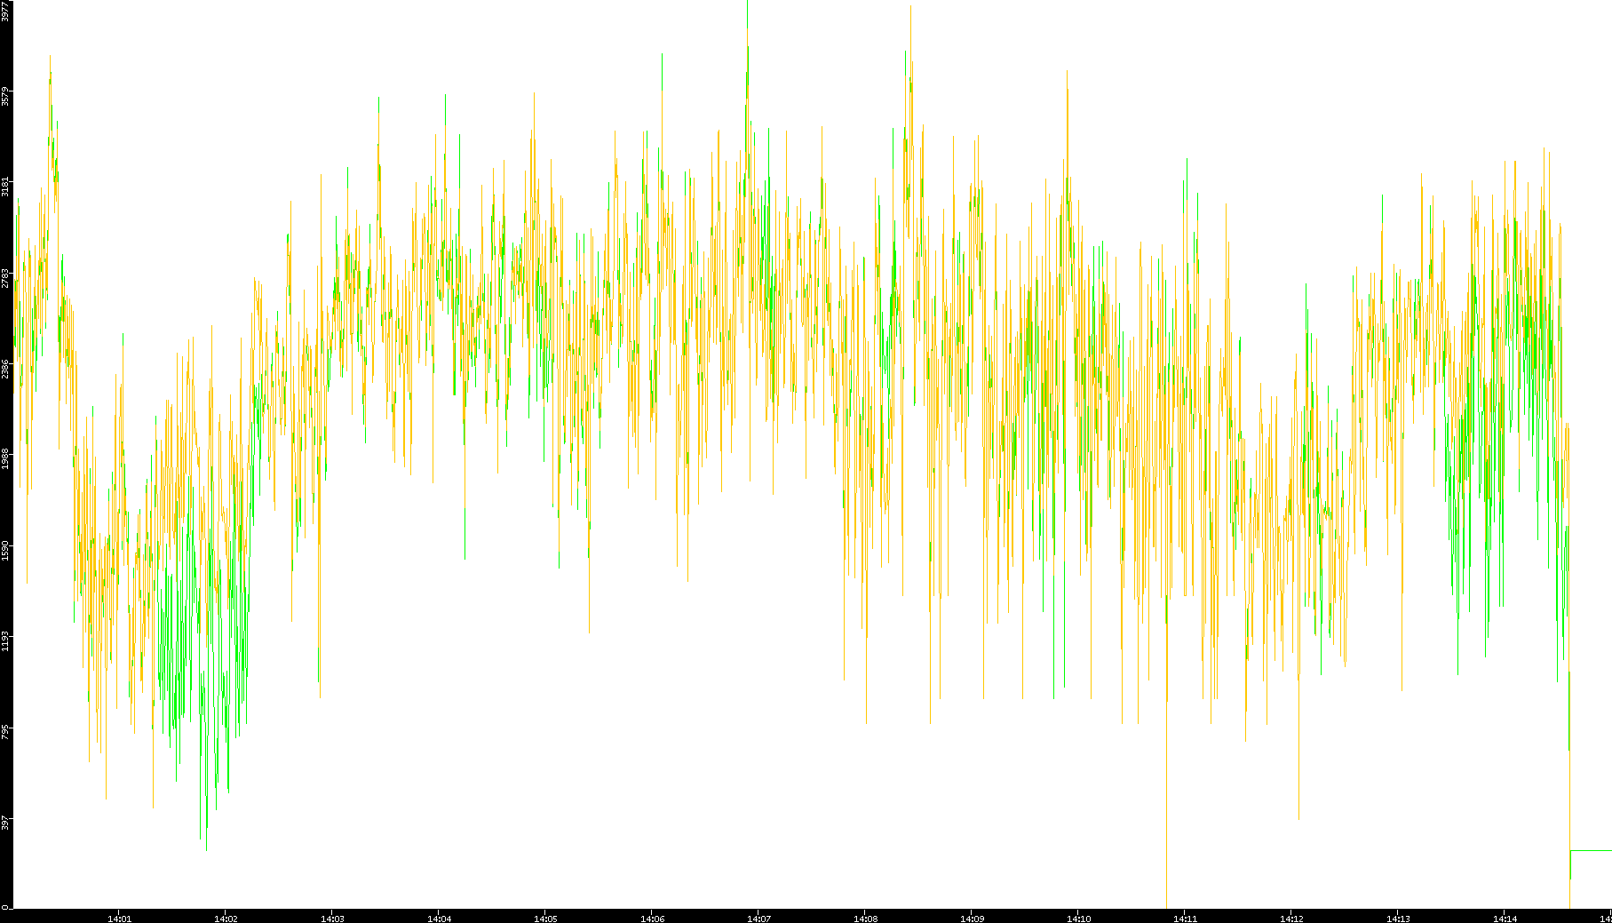Click the 14:04 time axis label
The image size is (1612, 923).
click(439, 919)
